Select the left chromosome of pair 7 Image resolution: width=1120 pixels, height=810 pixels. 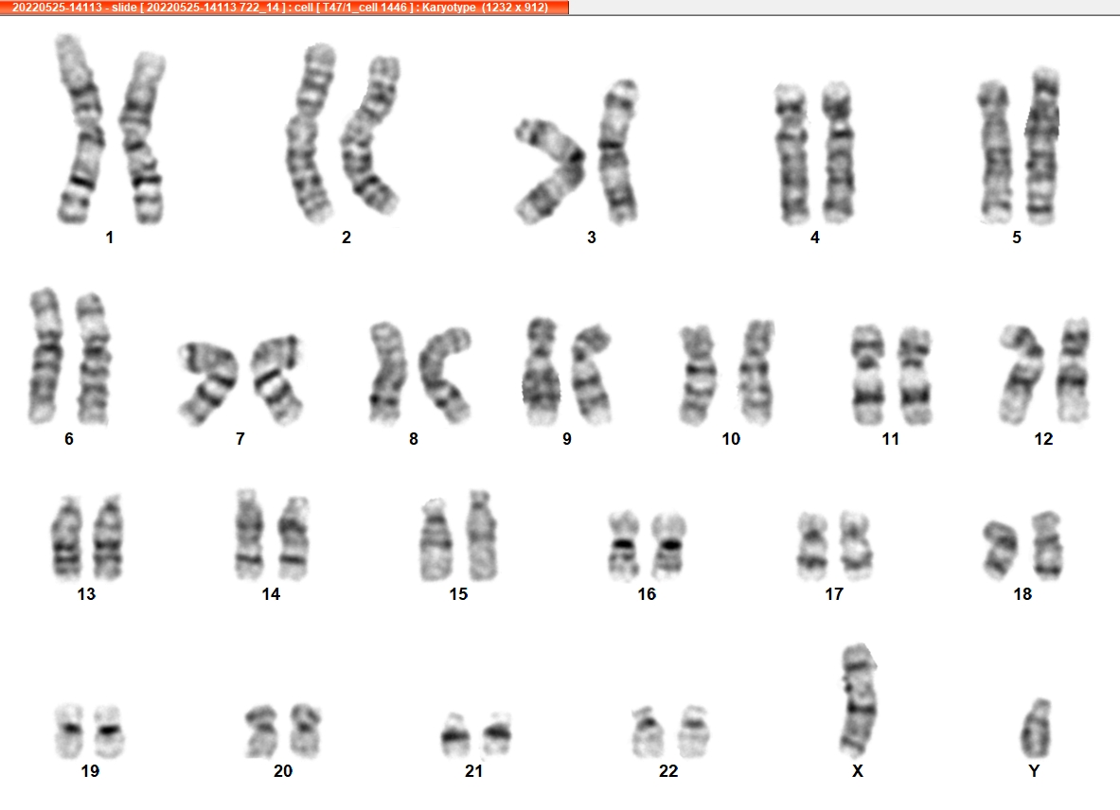(x=208, y=382)
